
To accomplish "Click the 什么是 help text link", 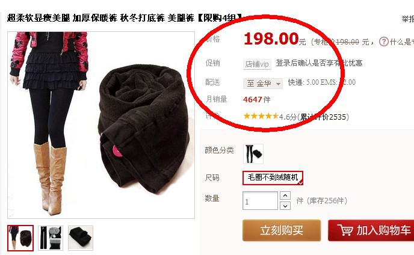I will point(401,41).
